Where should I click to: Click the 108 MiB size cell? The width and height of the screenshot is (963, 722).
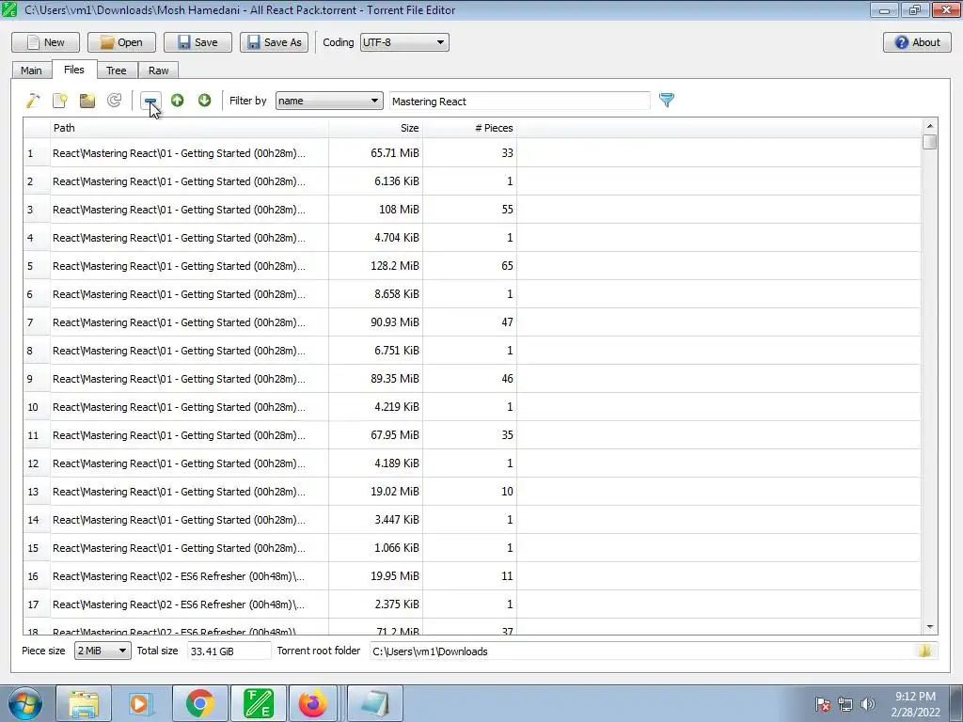coord(375,210)
